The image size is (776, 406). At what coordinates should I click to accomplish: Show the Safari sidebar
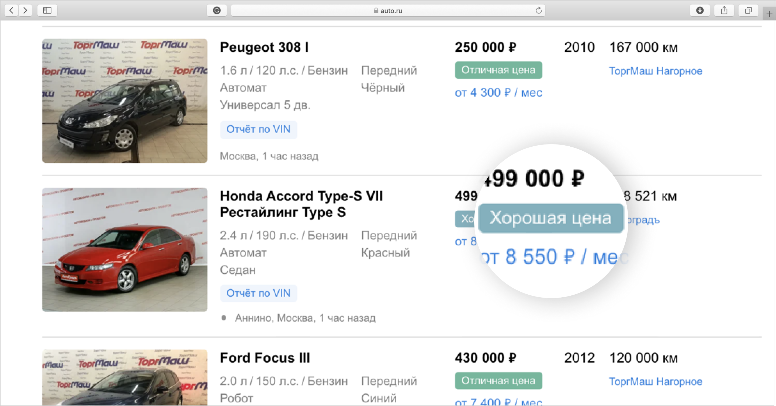pos(47,10)
